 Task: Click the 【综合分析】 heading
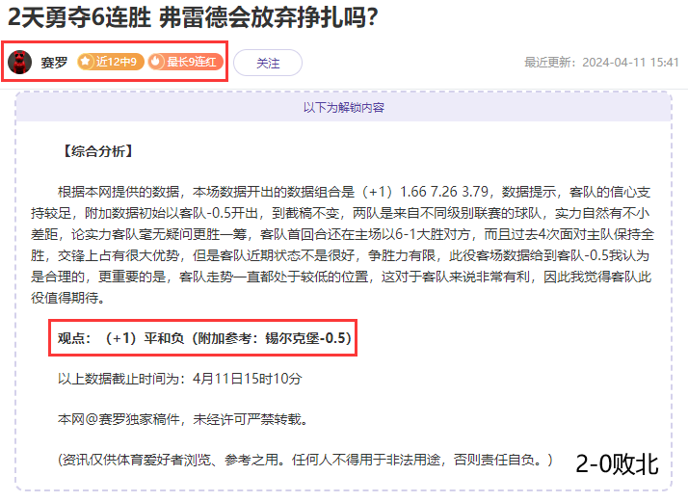pyautogui.click(x=98, y=151)
